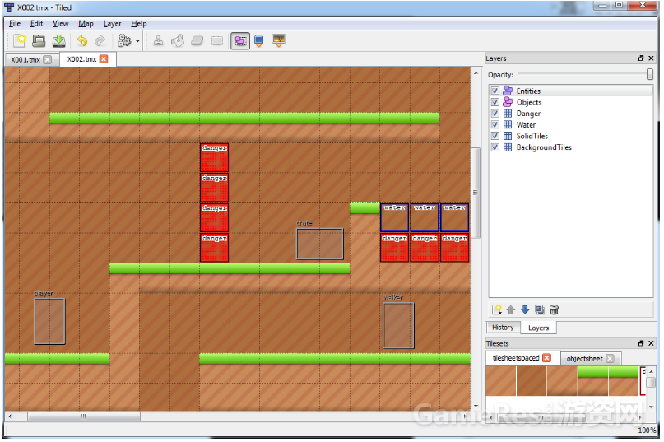
Task: Choose the Insert Tile image tool
Action: click(x=279, y=40)
